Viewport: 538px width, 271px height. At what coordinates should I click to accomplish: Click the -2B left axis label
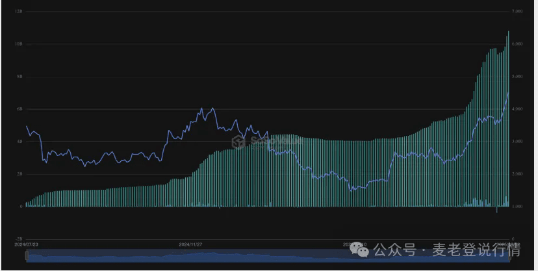(19, 239)
